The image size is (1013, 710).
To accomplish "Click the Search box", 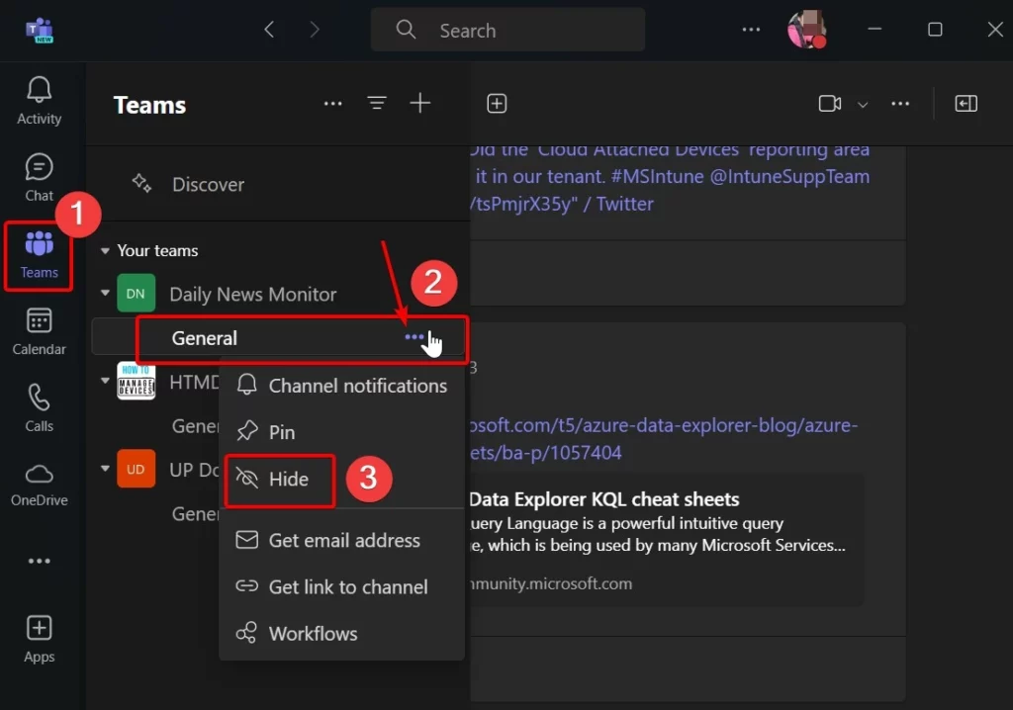I will (507, 30).
